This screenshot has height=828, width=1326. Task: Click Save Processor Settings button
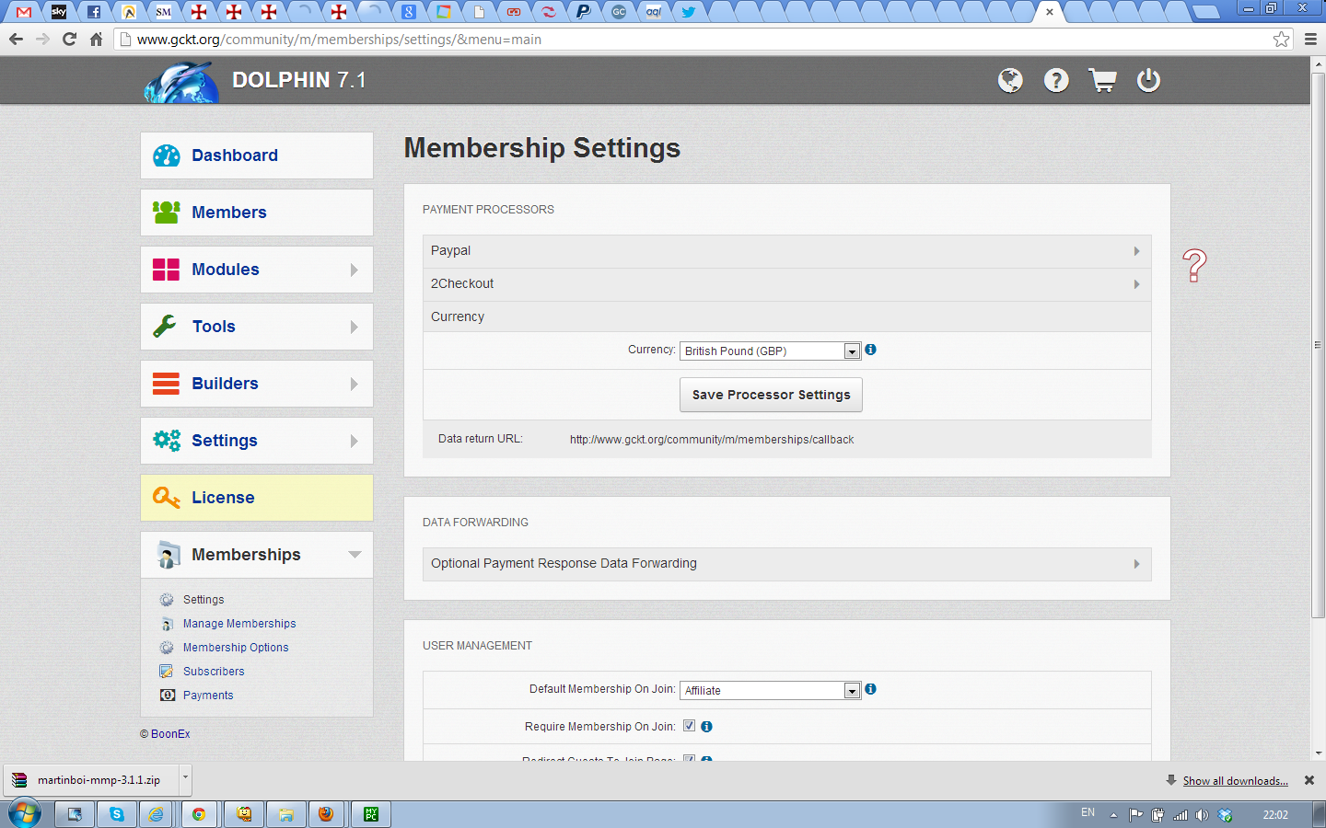[771, 395]
